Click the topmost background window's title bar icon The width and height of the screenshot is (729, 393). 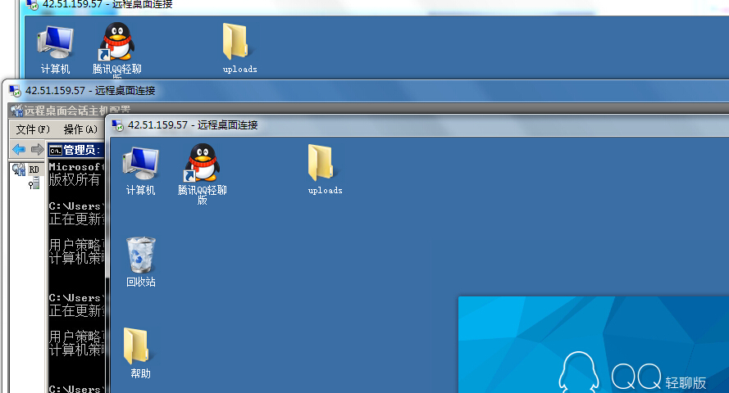(32, 5)
